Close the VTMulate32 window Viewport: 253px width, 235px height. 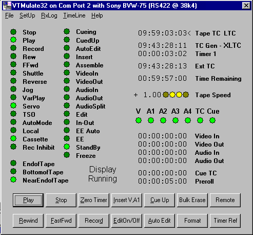[246, 6]
